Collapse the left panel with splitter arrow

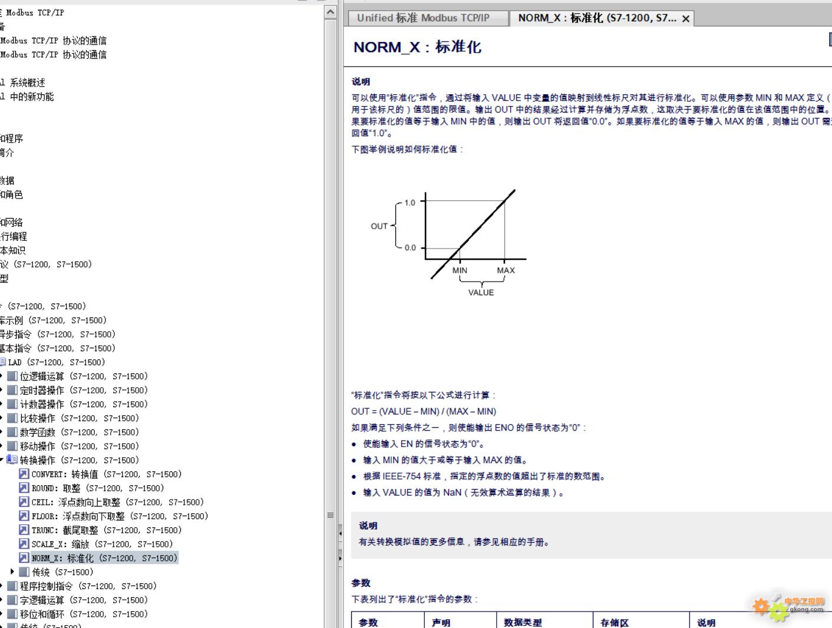pyautogui.click(x=340, y=533)
